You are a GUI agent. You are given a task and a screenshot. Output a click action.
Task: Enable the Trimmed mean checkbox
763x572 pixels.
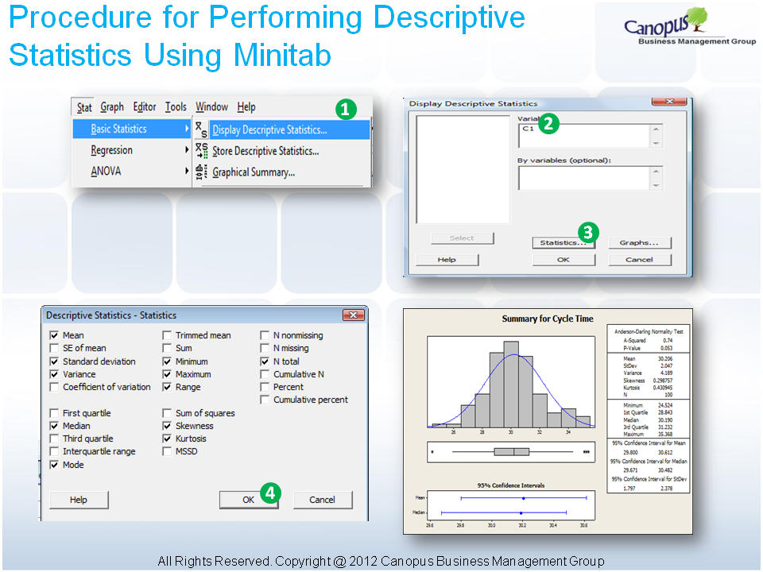(x=167, y=335)
